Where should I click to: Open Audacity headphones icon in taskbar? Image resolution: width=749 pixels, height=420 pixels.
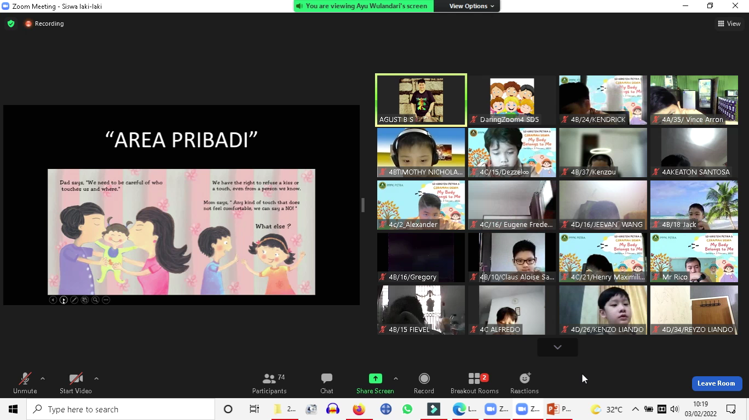click(332, 409)
